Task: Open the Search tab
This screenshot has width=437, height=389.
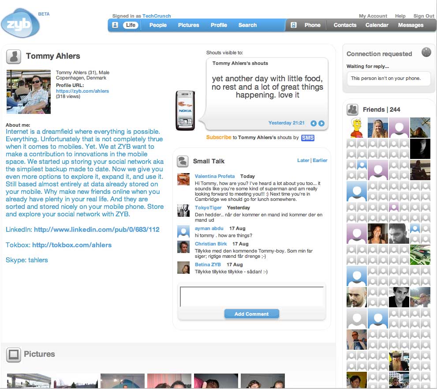Action: point(247,25)
